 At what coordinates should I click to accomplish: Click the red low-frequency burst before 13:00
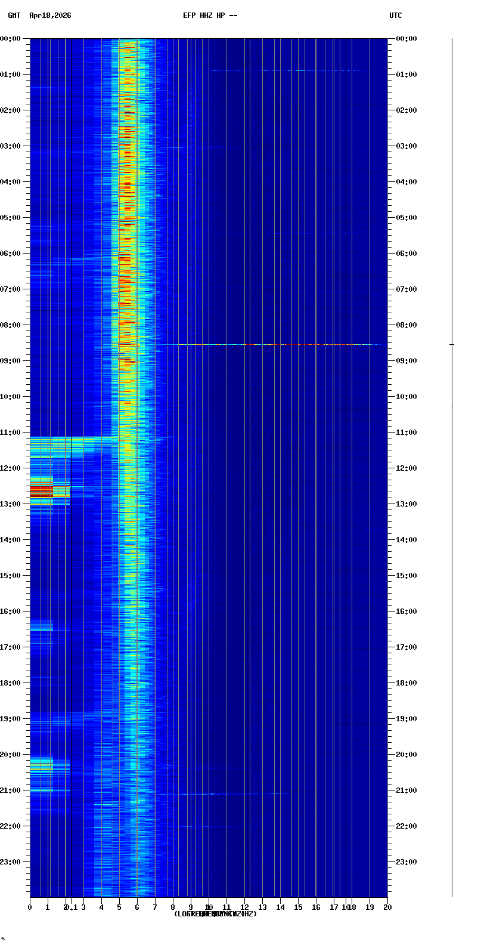[42, 492]
